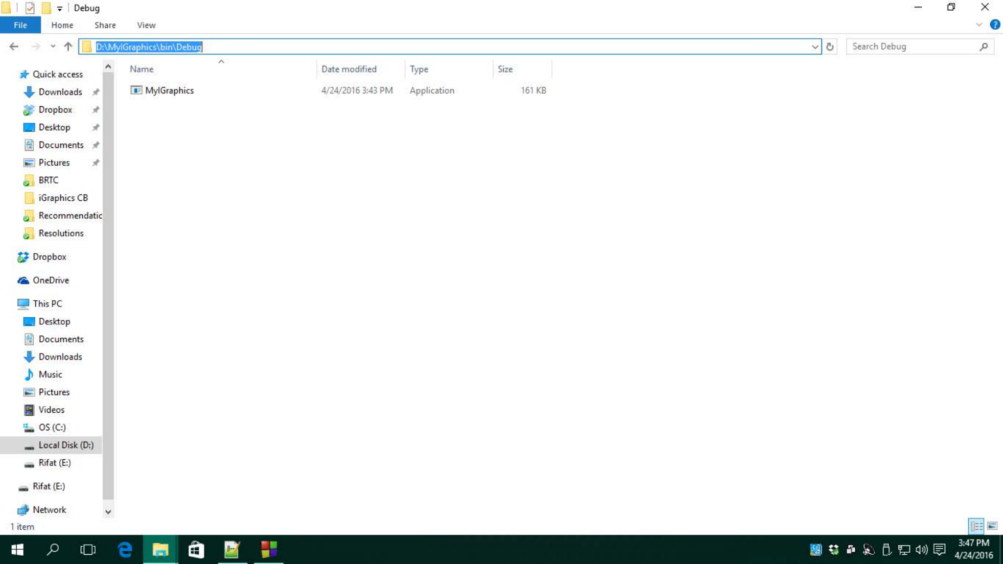Click the Up one level arrow
The image size is (1003, 564).
point(68,47)
